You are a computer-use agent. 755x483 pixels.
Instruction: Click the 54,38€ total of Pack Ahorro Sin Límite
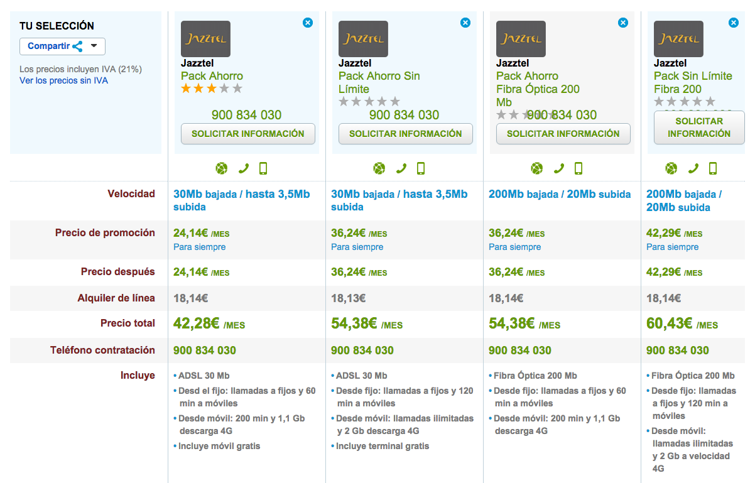(x=354, y=323)
